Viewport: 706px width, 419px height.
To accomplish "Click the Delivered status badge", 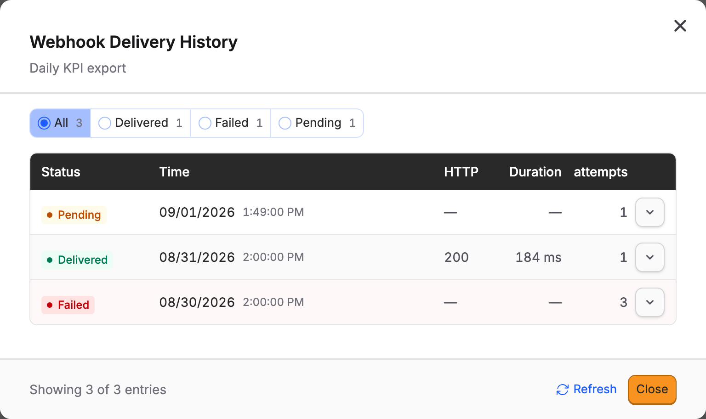I will click(77, 260).
